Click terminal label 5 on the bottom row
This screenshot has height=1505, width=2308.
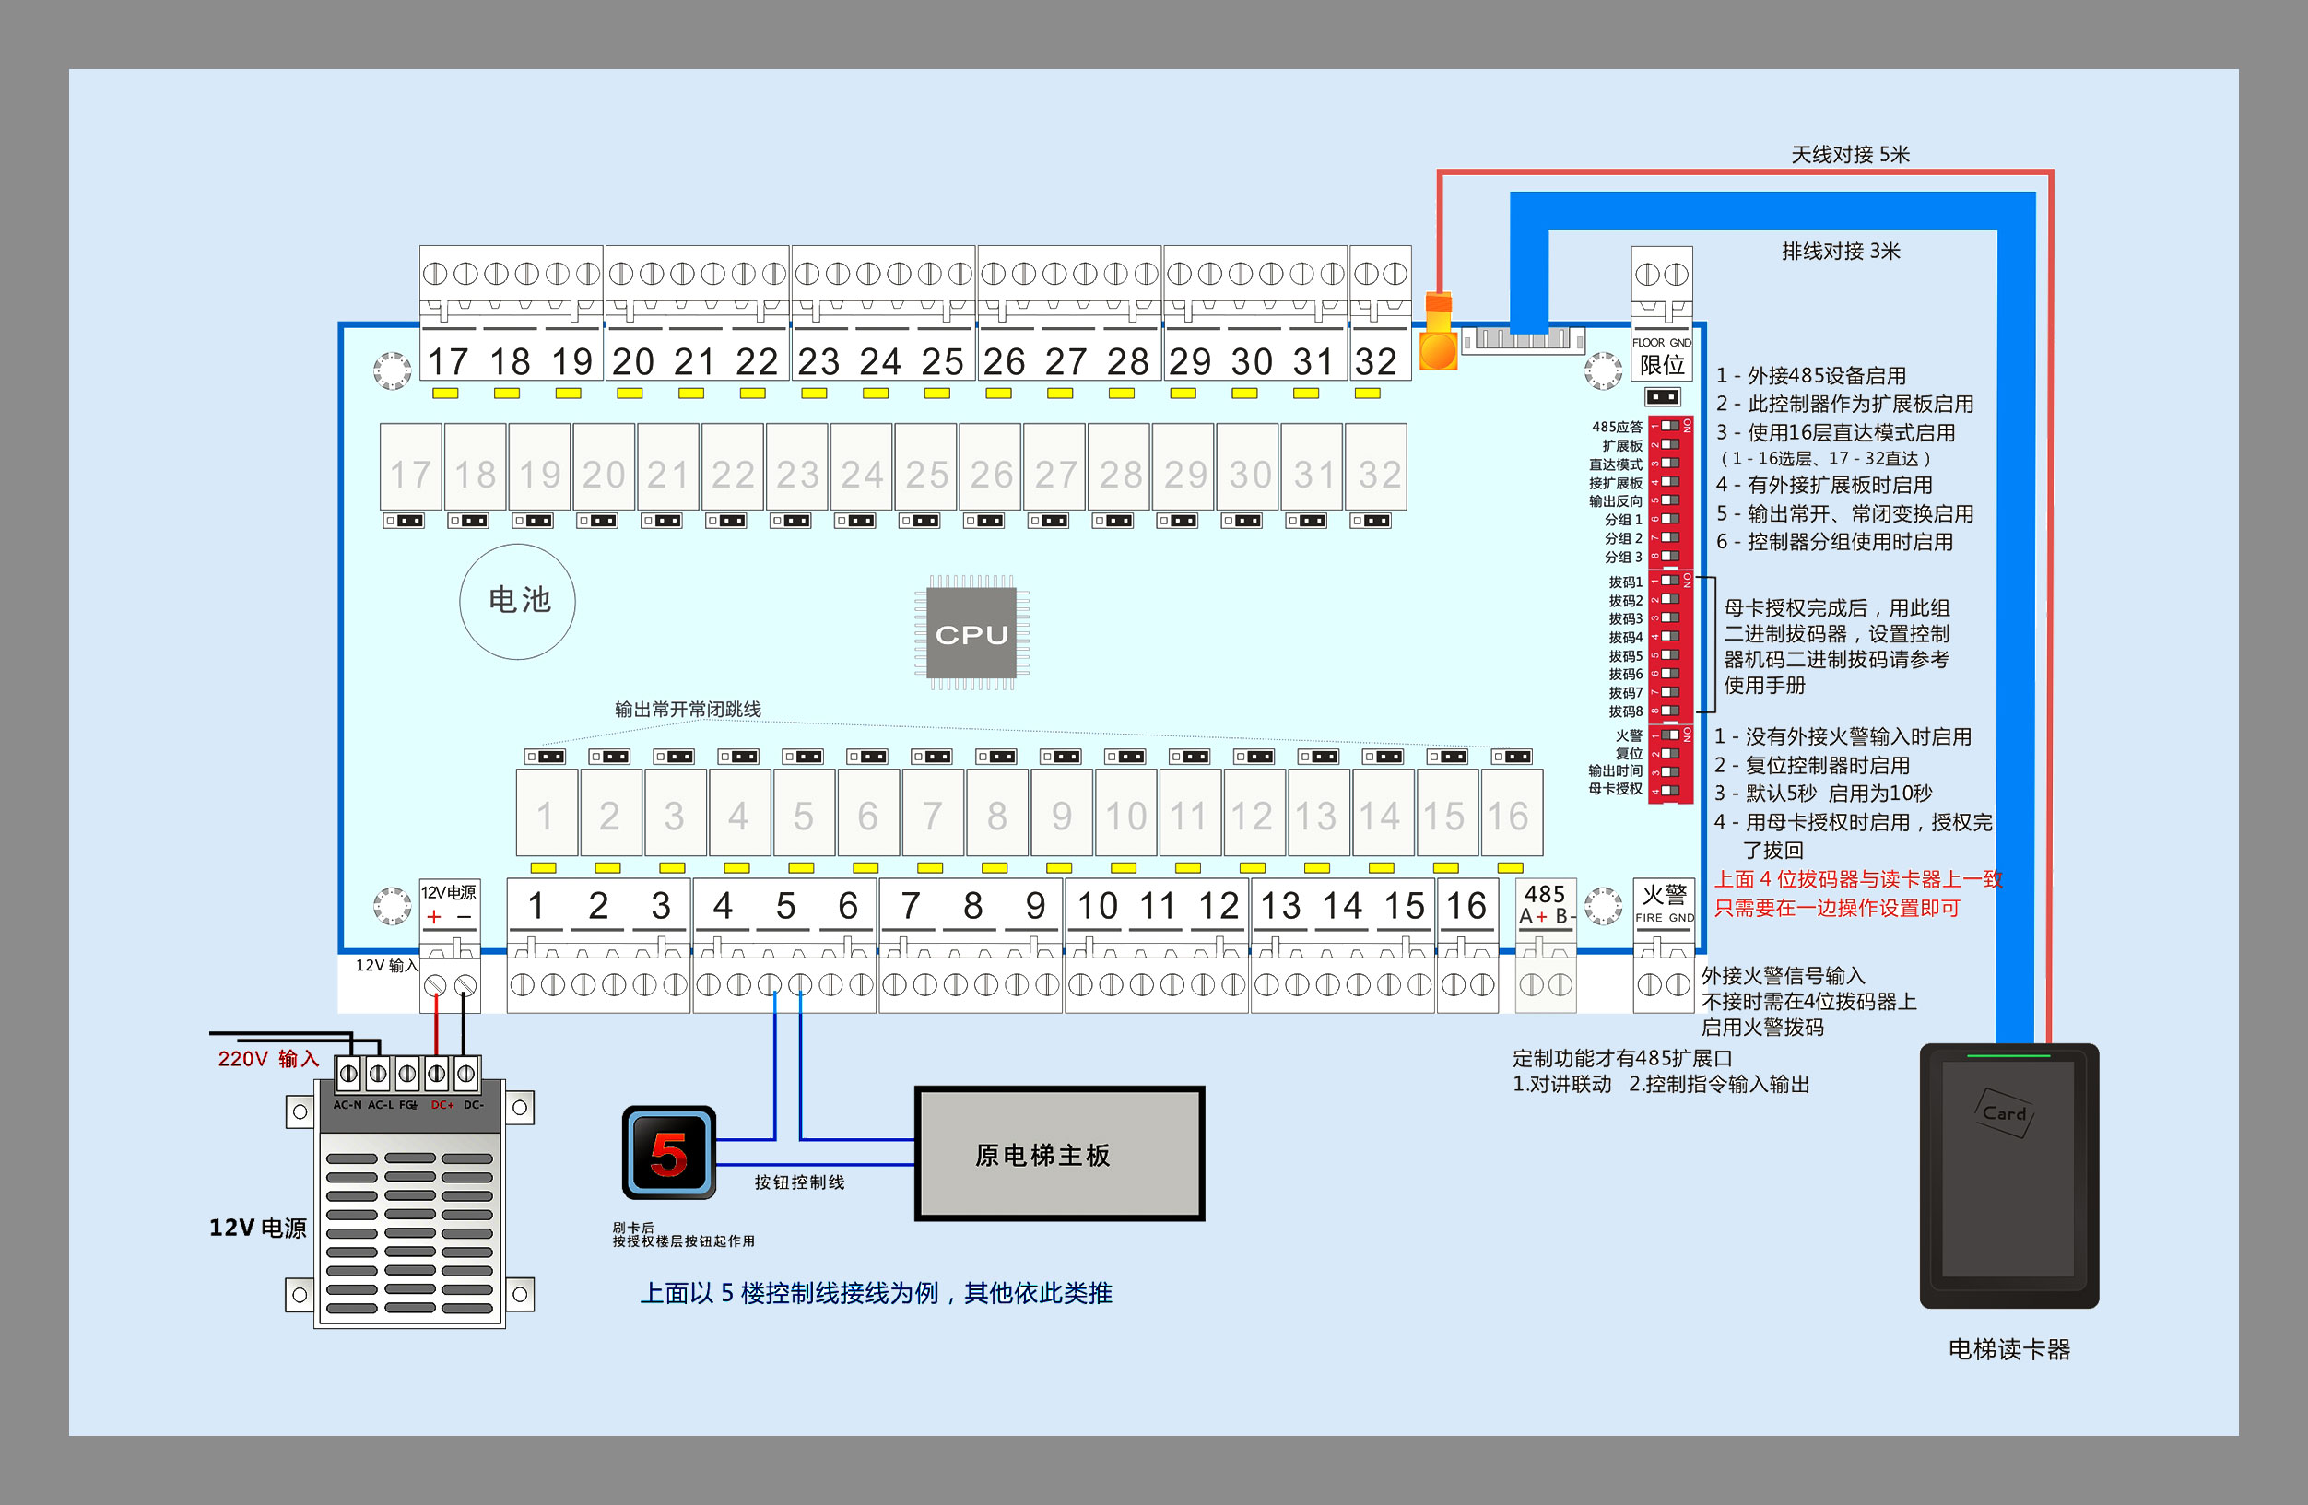[x=785, y=906]
